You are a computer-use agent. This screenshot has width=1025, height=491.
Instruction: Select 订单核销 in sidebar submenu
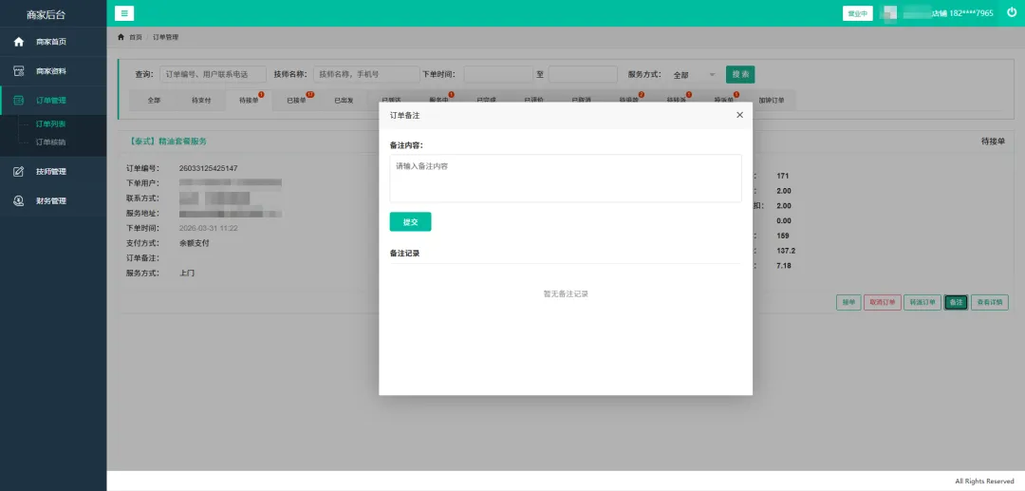click(50, 142)
